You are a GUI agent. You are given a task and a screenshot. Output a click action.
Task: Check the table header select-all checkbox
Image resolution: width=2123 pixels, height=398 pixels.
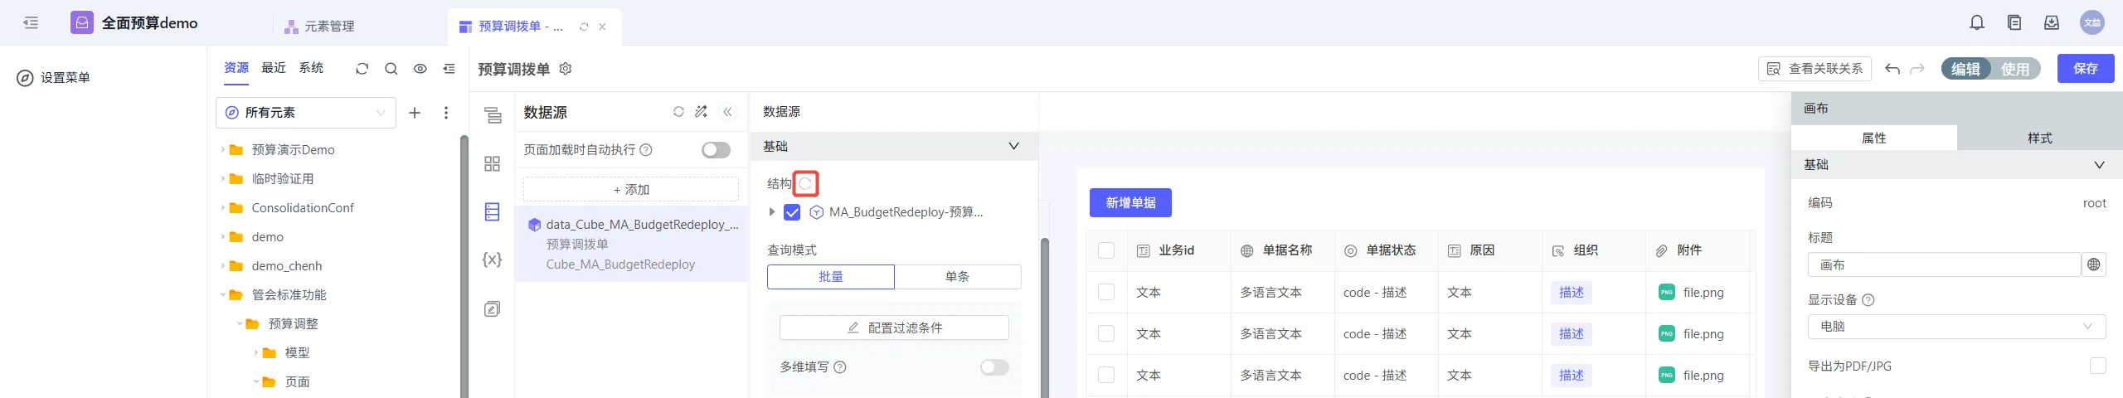(x=1106, y=250)
